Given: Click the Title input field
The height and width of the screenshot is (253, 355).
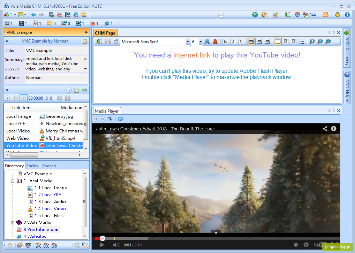Looking at the screenshot, I should click(x=56, y=51).
